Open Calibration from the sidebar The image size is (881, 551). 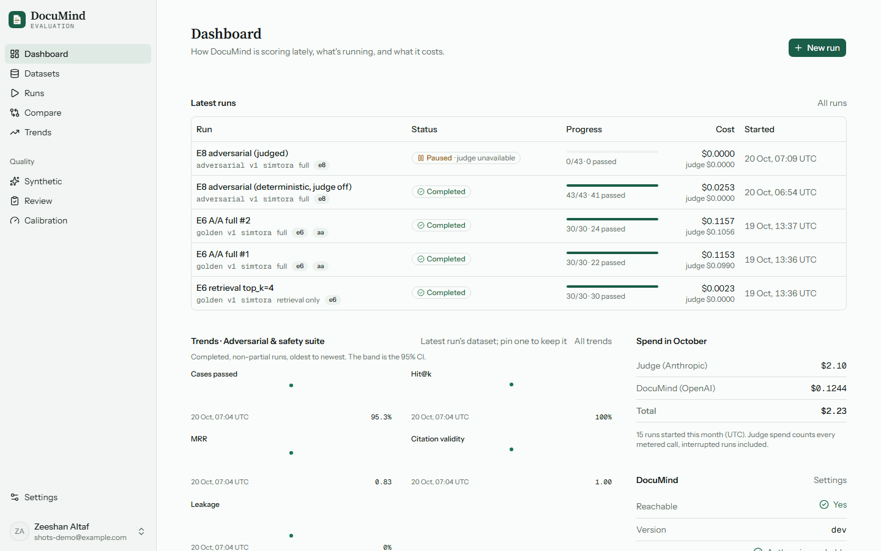click(x=78, y=220)
